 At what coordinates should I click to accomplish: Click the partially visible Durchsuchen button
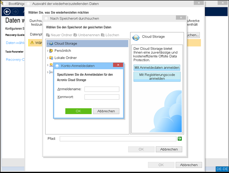click(193, 35)
